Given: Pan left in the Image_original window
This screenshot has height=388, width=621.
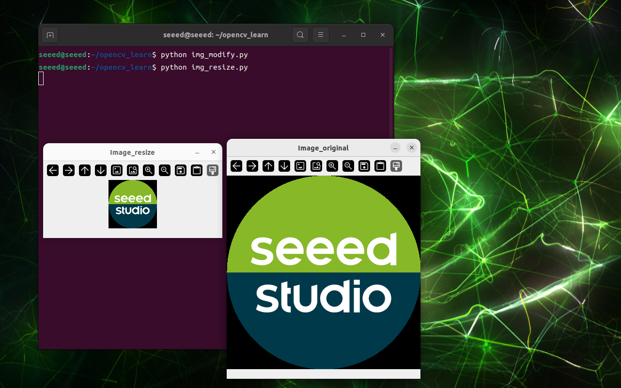Looking at the screenshot, I should (x=236, y=166).
